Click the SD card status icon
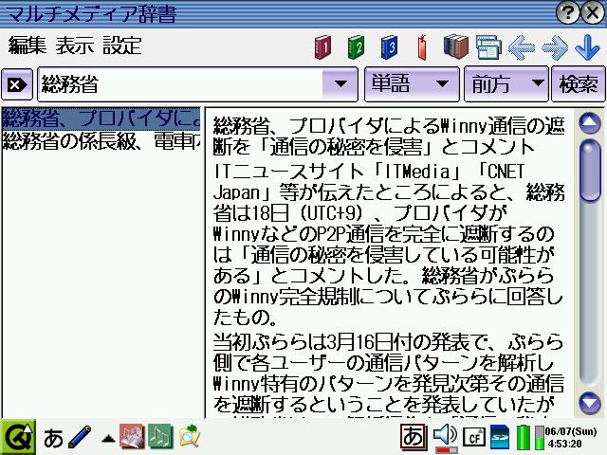The height and width of the screenshot is (455, 607). [500, 437]
